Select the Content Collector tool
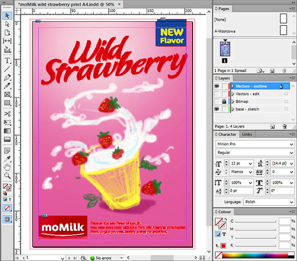This screenshot has height=261, width=297. pos(7,50)
